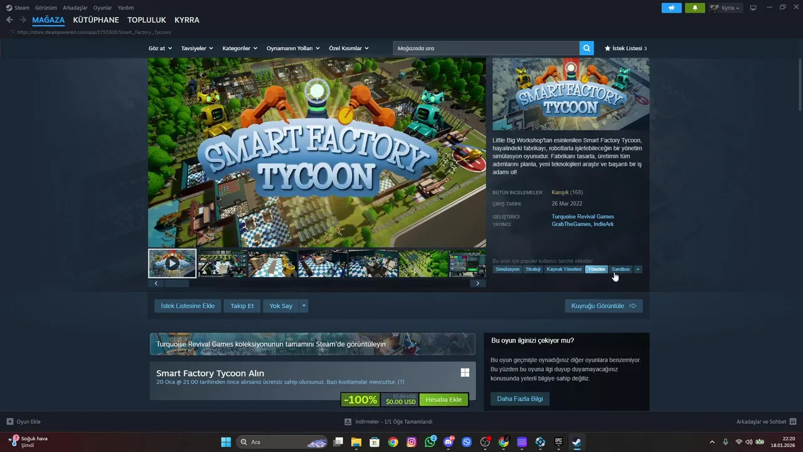The height and width of the screenshot is (452, 803).
Task: Open the Windows Start button
Action: 226,442
